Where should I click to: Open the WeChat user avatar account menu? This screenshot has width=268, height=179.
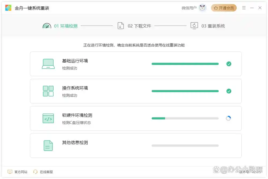point(202,8)
